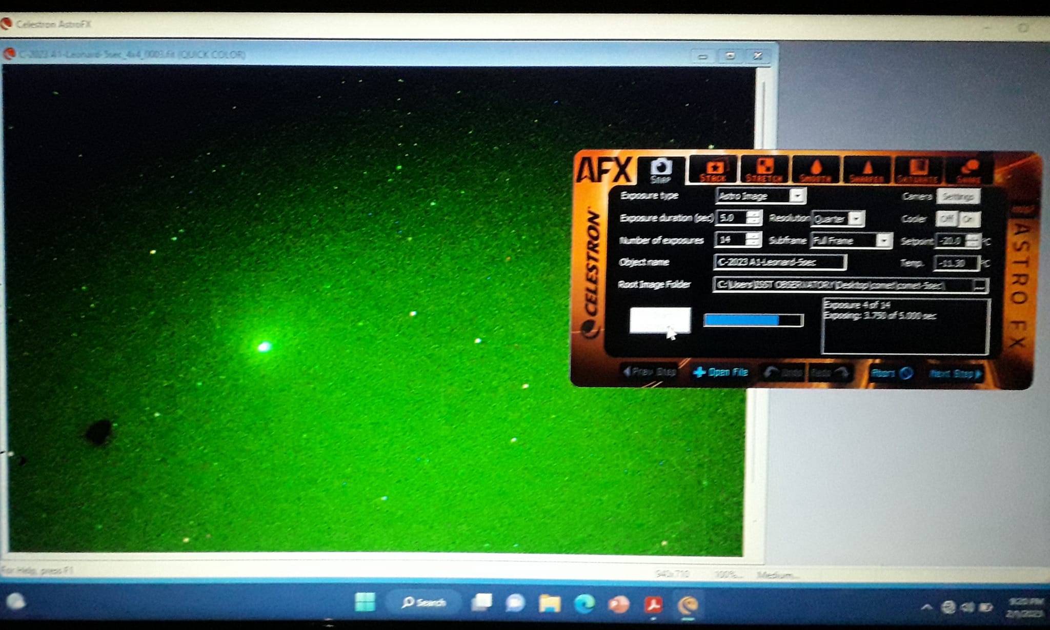Click the Object name field
Viewport: 1050px width, 630px height.
[x=780, y=262]
